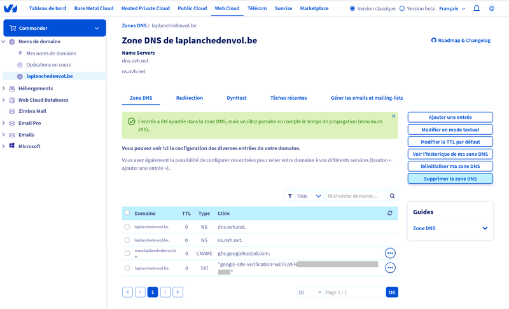
Task: Check the ns.ovh.net. NS entry checkbox
Action: click(x=127, y=240)
